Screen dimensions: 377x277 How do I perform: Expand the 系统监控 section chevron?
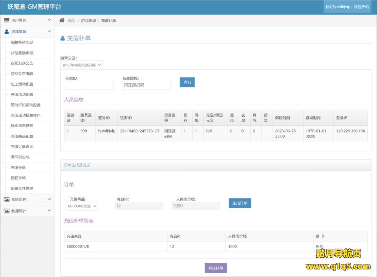49,200
